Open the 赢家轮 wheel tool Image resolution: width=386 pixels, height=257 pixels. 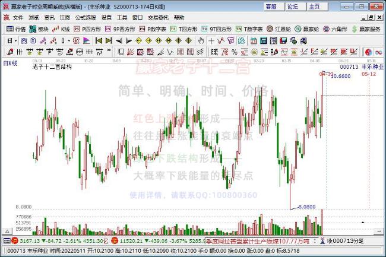[x=307, y=29]
